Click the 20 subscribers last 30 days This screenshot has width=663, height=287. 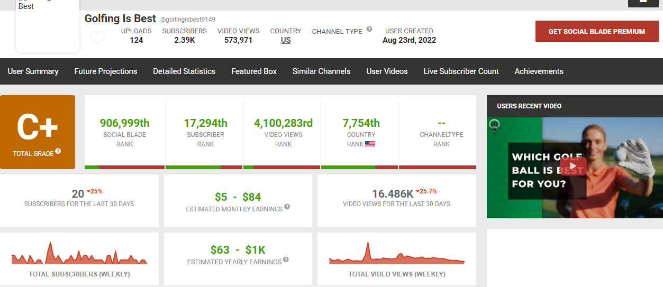coord(78,194)
